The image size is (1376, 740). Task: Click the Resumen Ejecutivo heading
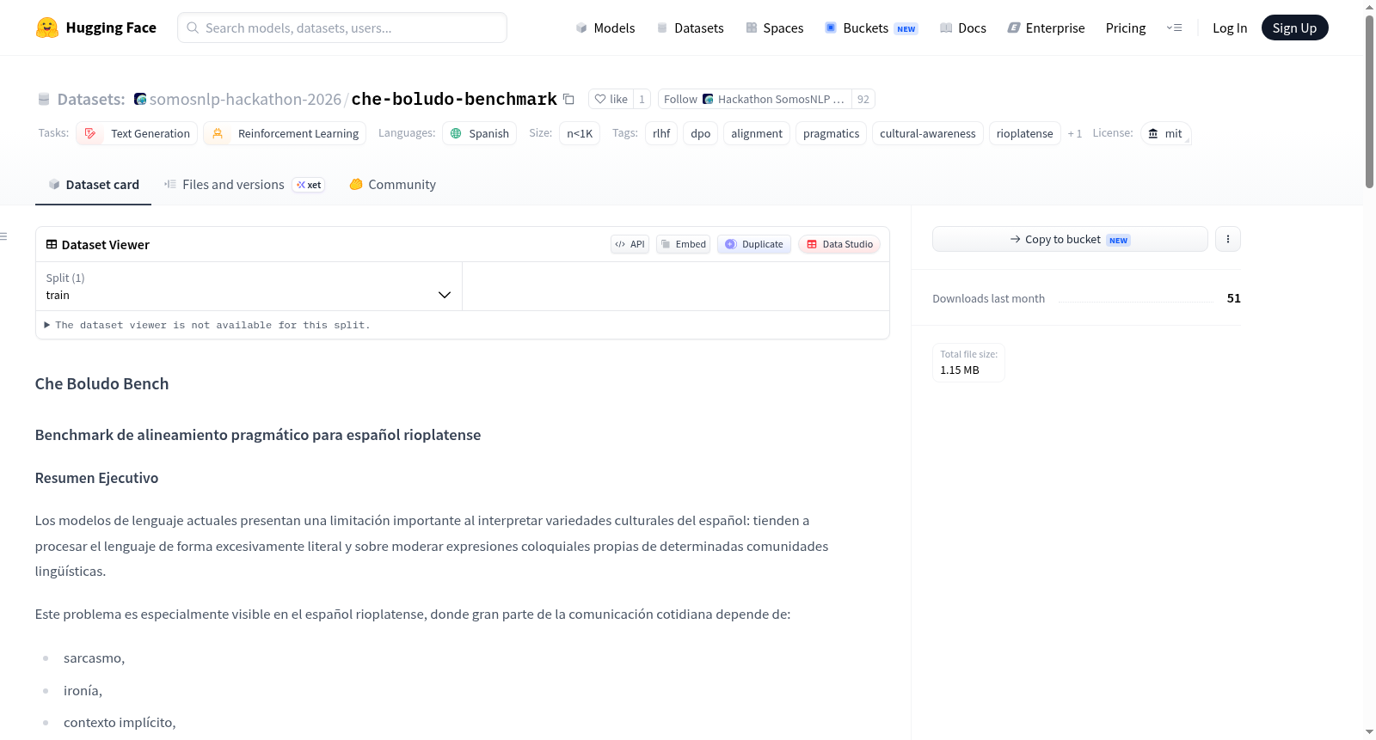(96, 478)
